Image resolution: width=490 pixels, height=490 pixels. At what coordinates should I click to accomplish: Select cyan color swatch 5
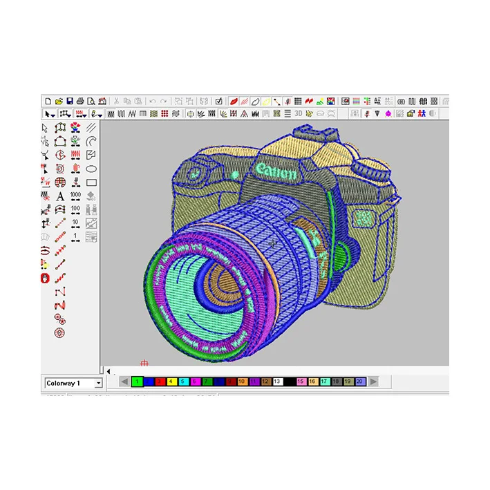tap(183, 381)
